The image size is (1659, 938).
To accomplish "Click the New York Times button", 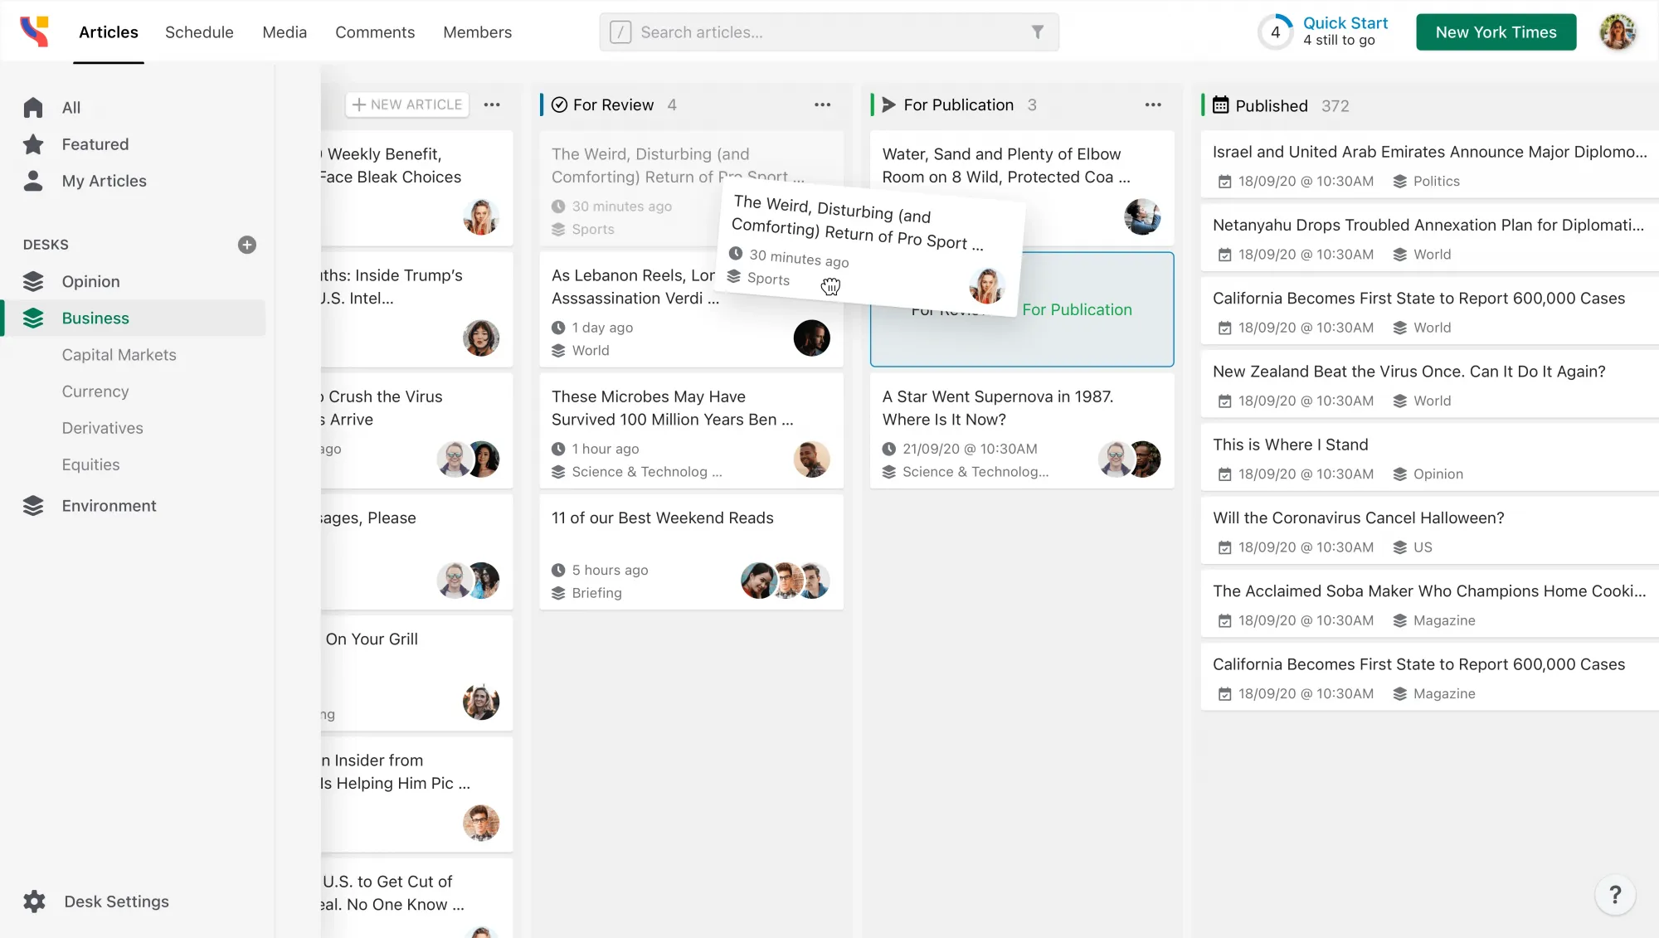I will [1496, 32].
